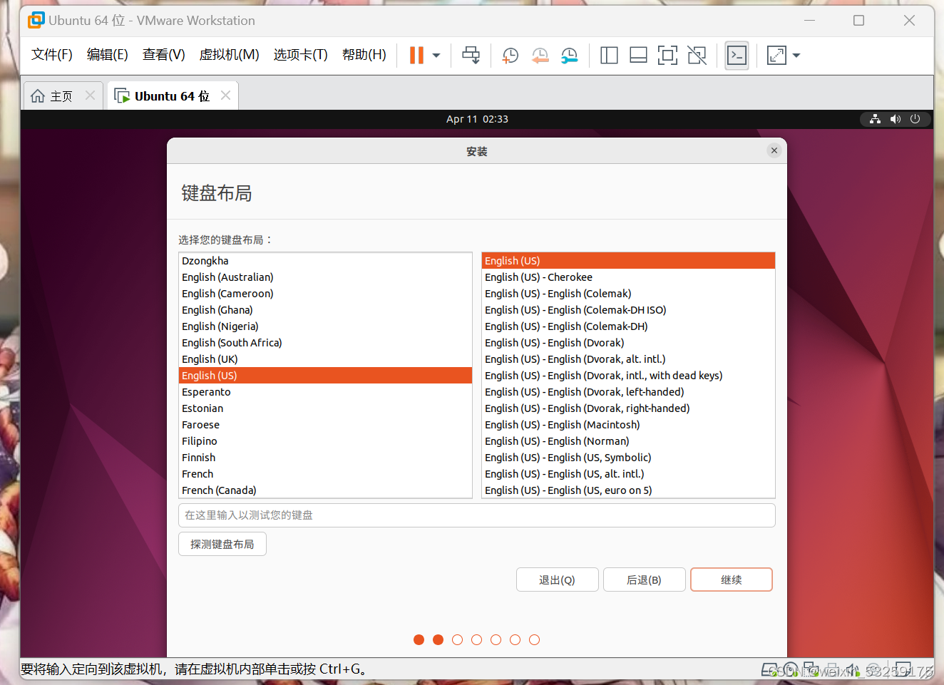Click the Ubuntu network status icon
944x685 pixels.
tap(875, 119)
